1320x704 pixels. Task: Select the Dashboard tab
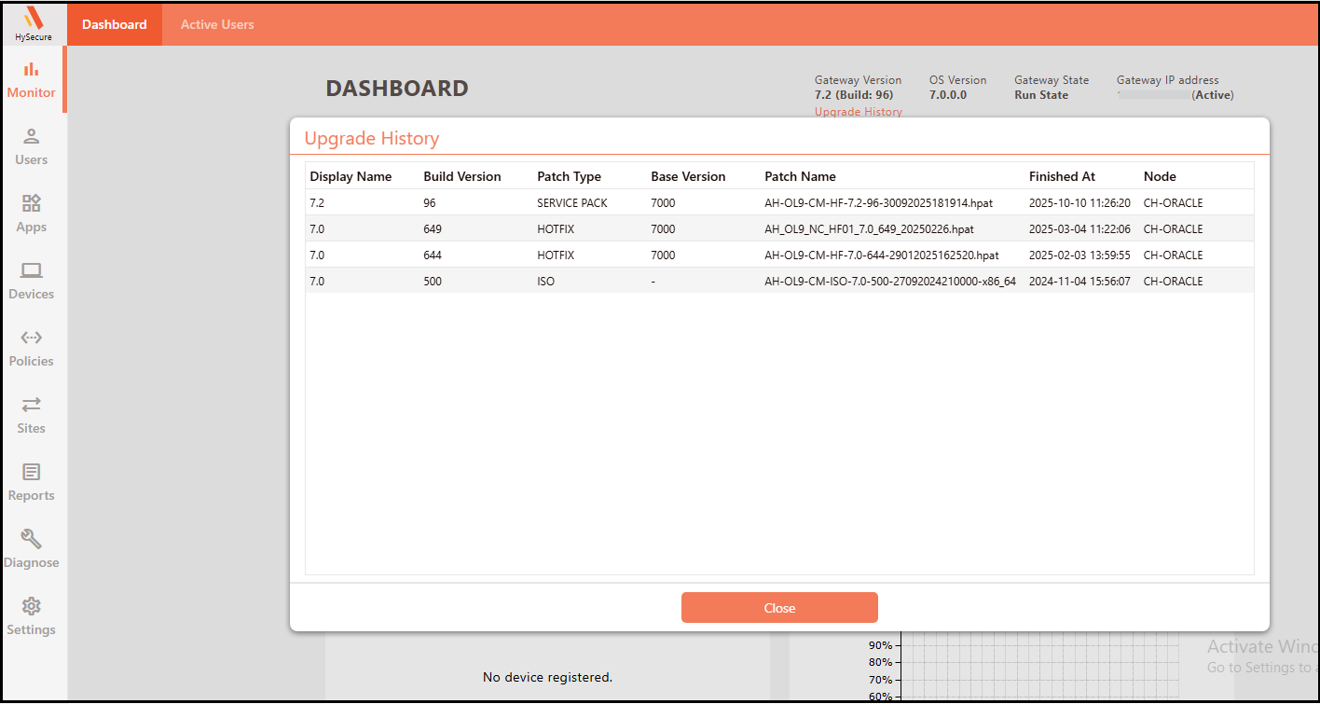tap(115, 24)
